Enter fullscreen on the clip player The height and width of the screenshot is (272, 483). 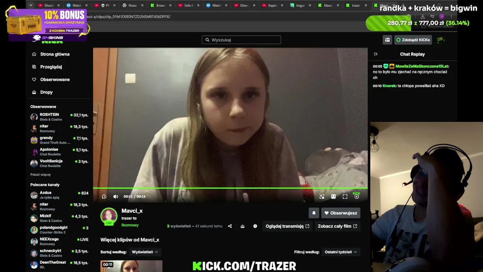tap(345, 196)
